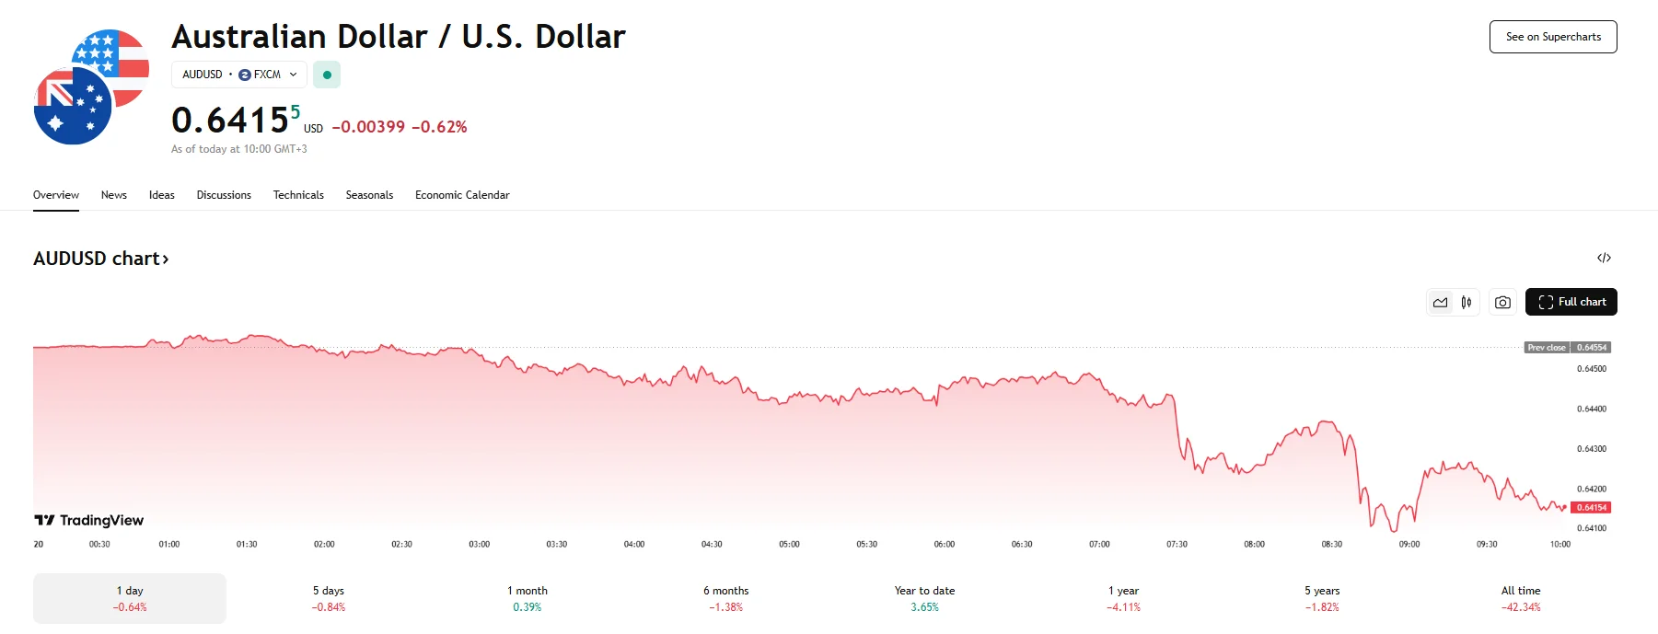Screen dimensions: 1658x634
Task: Open the News tab
Action: (114, 195)
